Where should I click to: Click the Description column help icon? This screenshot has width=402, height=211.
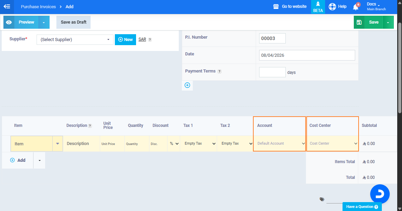pyautogui.click(x=90, y=126)
